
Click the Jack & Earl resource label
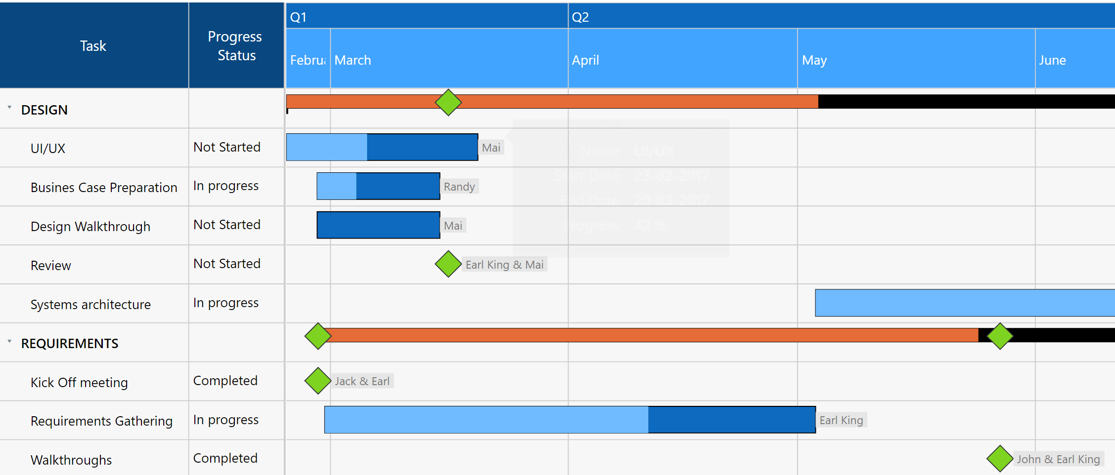point(362,381)
